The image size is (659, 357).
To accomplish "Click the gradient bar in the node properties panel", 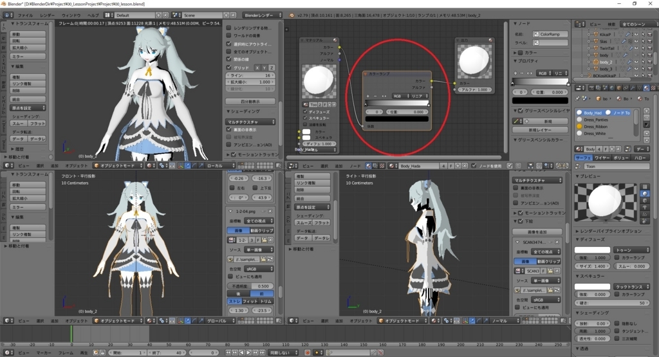I will pyautogui.click(x=540, y=81).
